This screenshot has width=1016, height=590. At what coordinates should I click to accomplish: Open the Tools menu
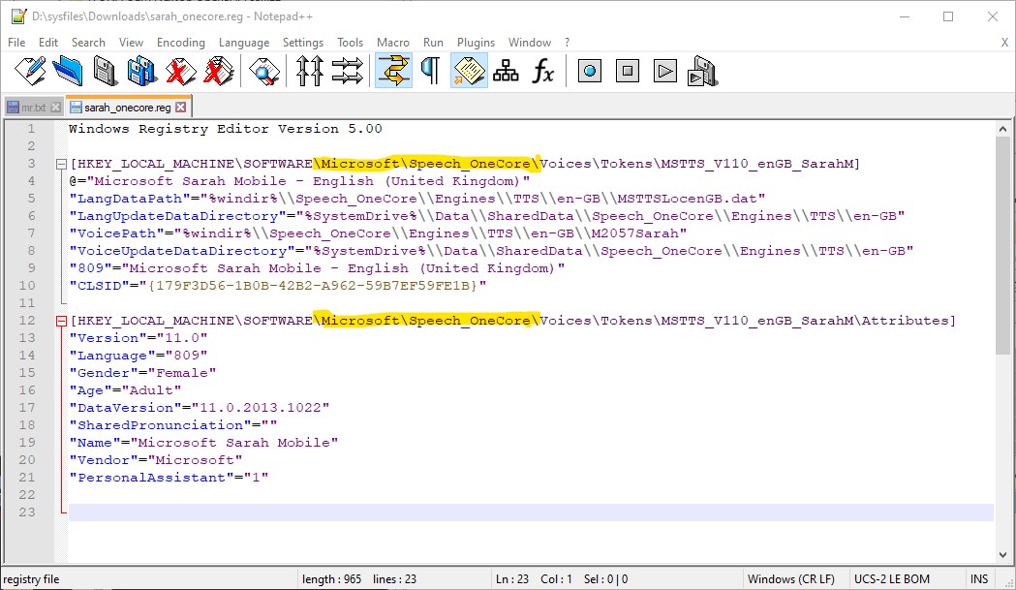click(x=350, y=43)
